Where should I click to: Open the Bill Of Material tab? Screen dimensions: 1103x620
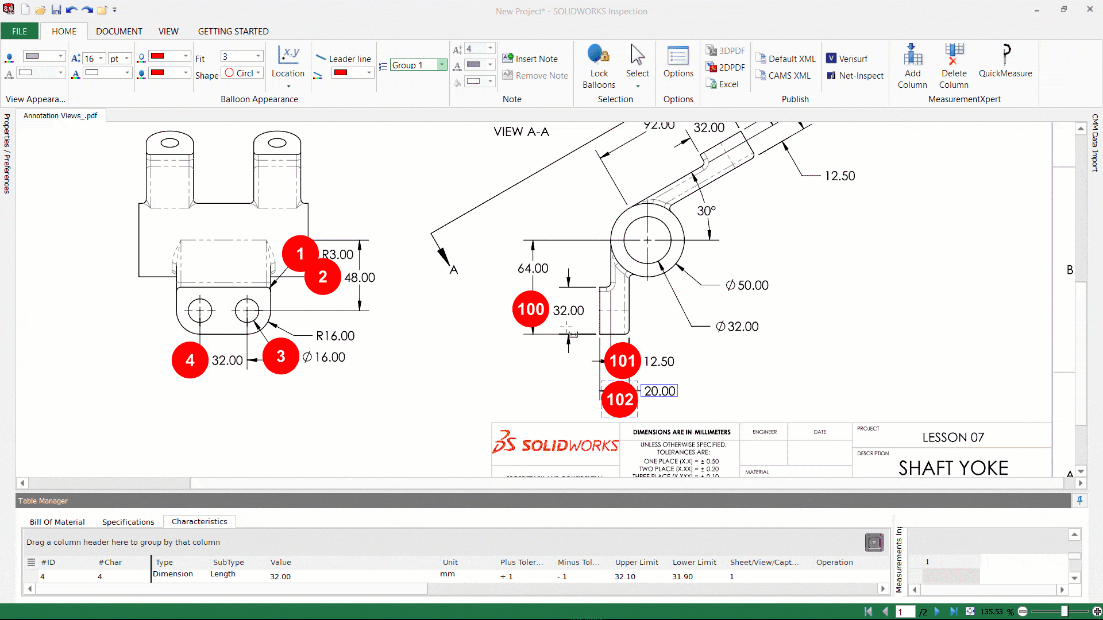point(57,522)
